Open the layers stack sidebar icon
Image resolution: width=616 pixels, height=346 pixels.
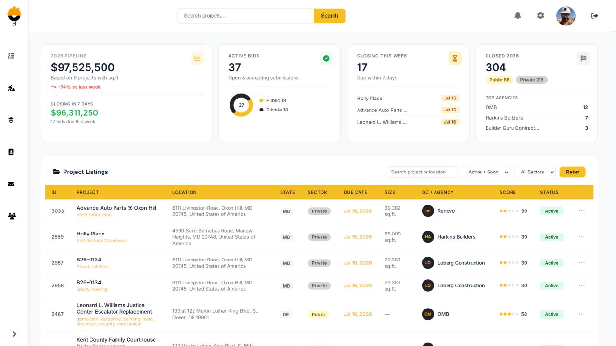click(x=12, y=120)
